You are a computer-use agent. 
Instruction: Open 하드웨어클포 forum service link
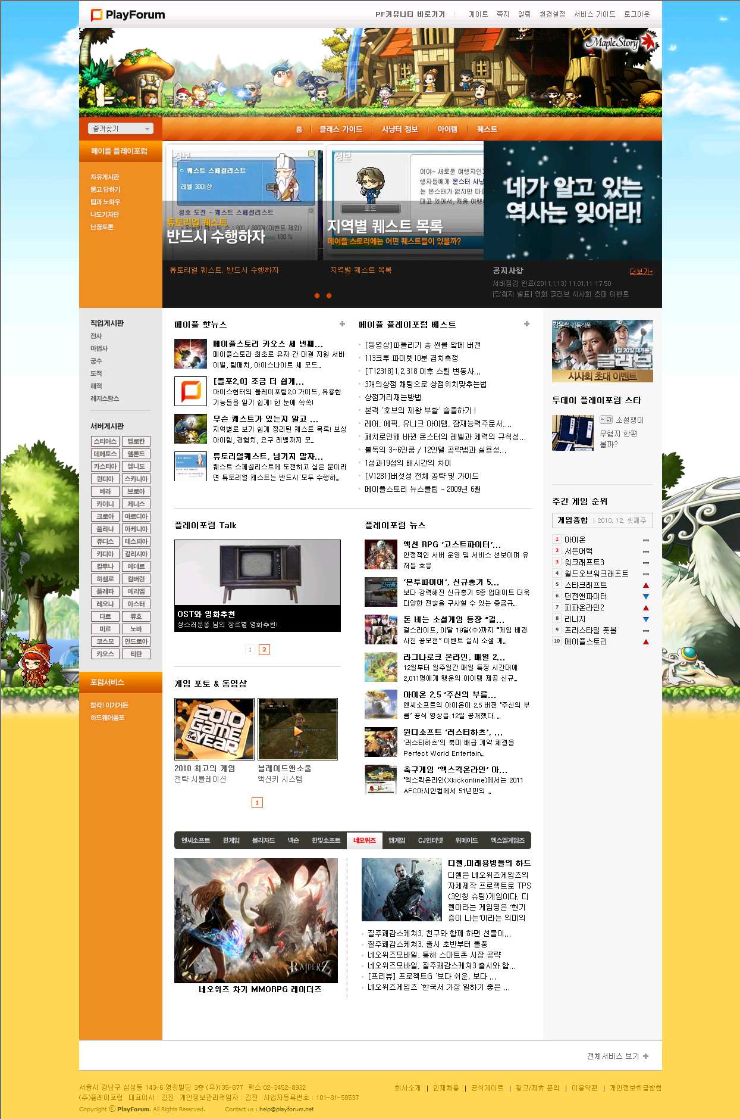108,718
